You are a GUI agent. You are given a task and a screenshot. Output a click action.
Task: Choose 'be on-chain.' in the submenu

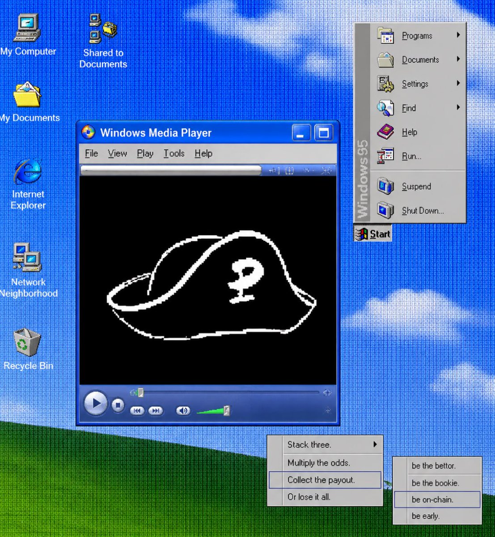(437, 499)
